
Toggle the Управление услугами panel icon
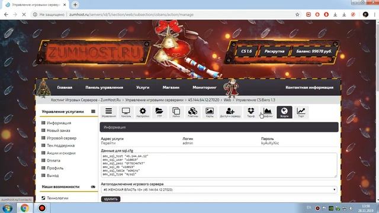[x=93, y=111]
